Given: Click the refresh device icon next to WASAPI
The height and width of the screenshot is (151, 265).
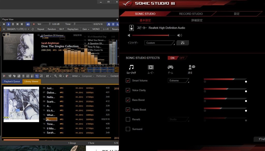Looking at the screenshot, I should (x=33, y=29).
